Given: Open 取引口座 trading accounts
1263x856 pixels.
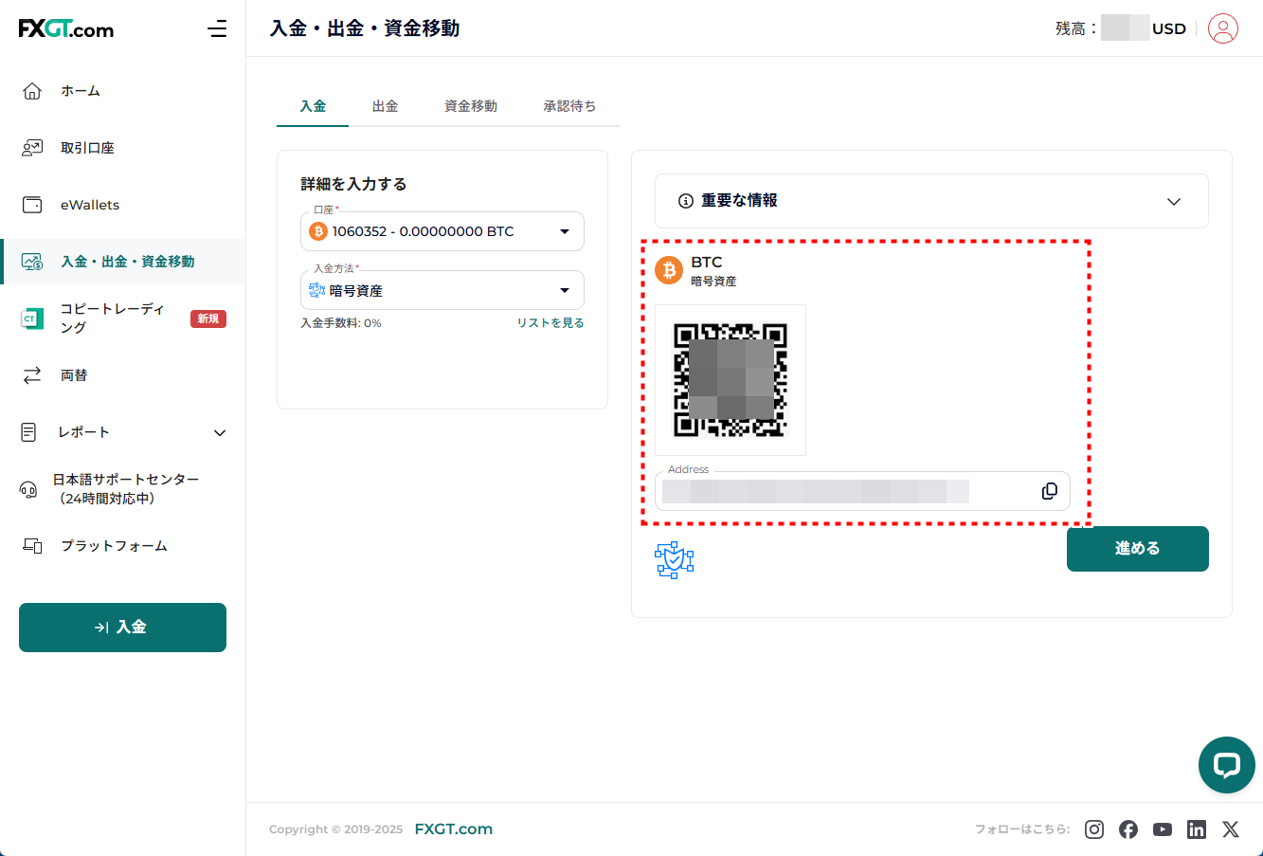Looking at the screenshot, I should [x=87, y=148].
